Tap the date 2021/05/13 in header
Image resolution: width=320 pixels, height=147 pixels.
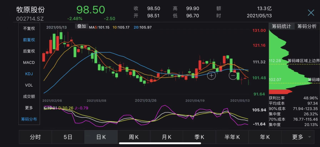pyautogui.click(x=259, y=16)
